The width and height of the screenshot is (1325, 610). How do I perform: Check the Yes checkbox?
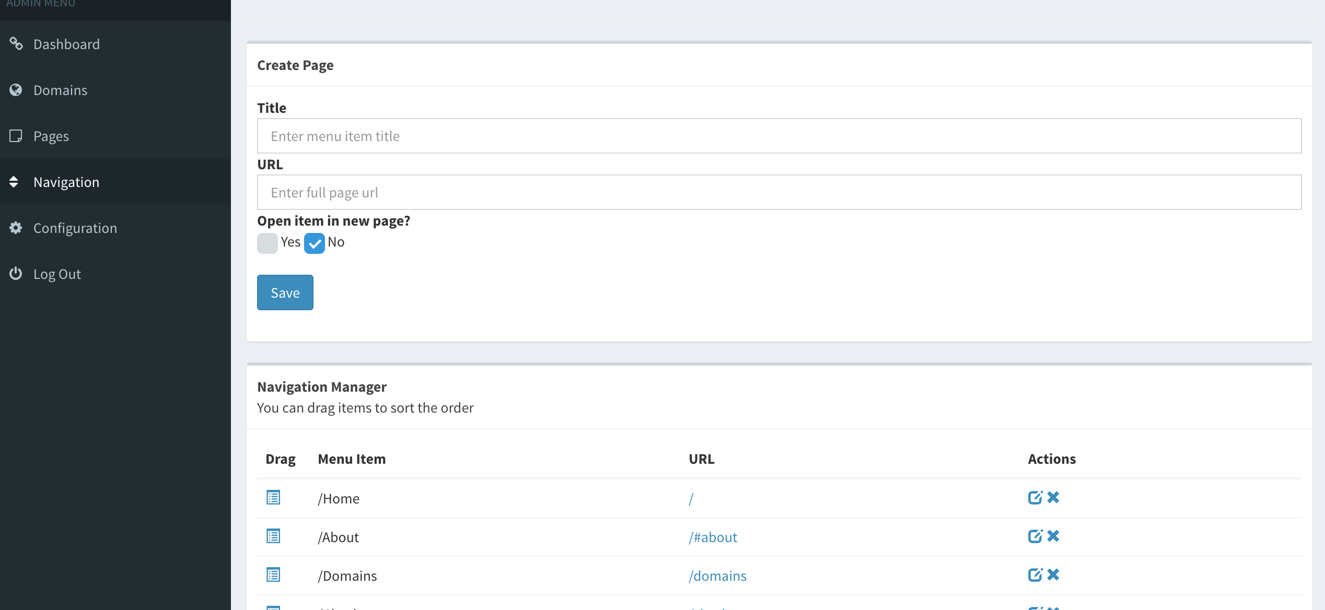pyautogui.click(x=267, y=243)
